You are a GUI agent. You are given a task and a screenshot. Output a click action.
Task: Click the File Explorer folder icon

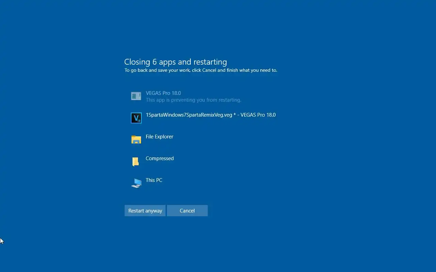136,139
